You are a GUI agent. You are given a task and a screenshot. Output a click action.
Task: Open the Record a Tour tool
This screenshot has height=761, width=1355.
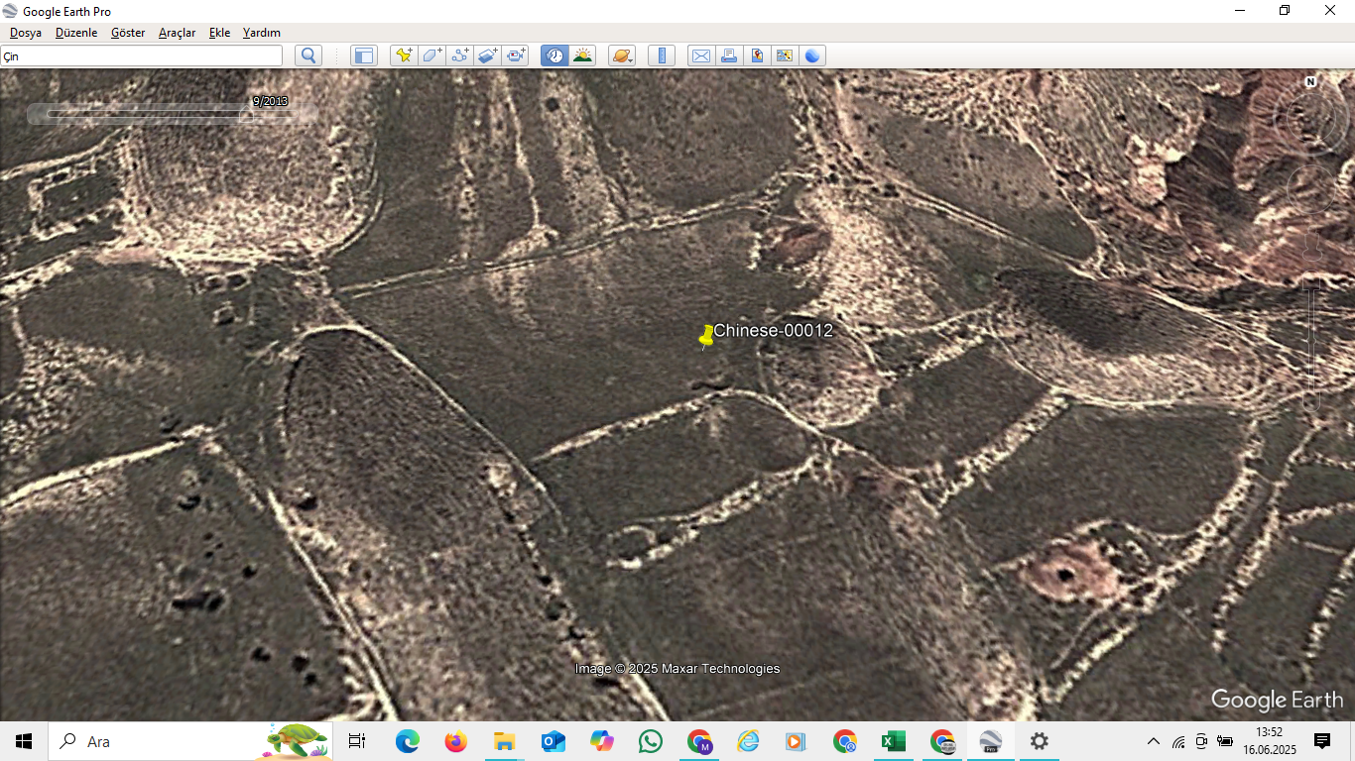click(x=515, y=55)
